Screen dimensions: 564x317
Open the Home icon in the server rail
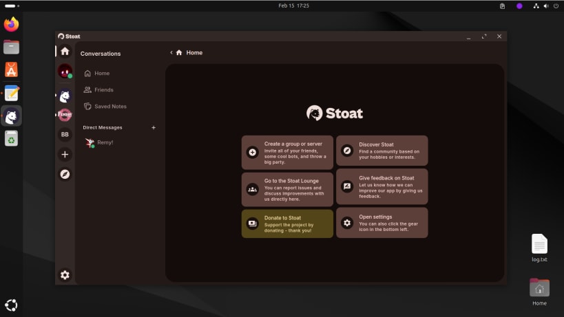click(65, 52)
